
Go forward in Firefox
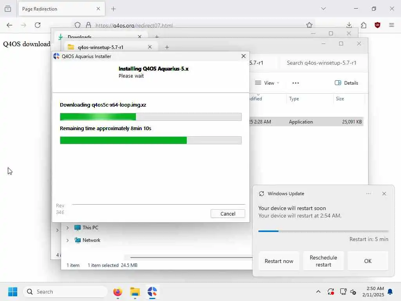coord(23,25)
